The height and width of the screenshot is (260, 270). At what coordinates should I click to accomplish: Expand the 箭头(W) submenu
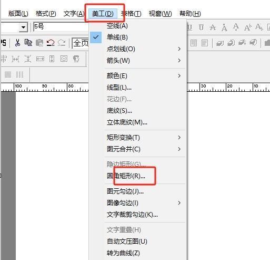pyautogui.click(x=138, y=61)
